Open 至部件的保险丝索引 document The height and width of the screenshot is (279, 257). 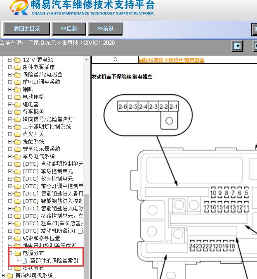pyautogui.click(x=54, y=261)
